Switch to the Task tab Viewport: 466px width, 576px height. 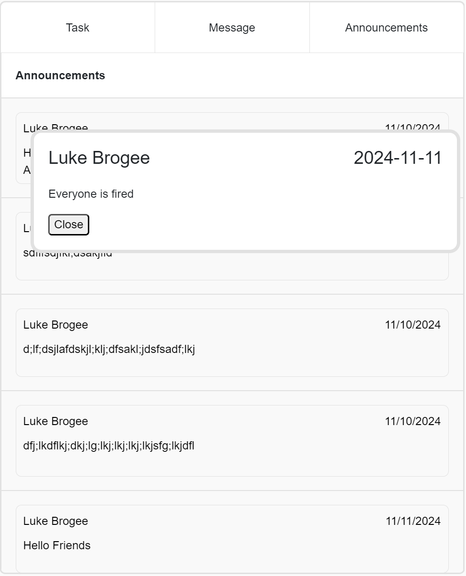[77, 27]
